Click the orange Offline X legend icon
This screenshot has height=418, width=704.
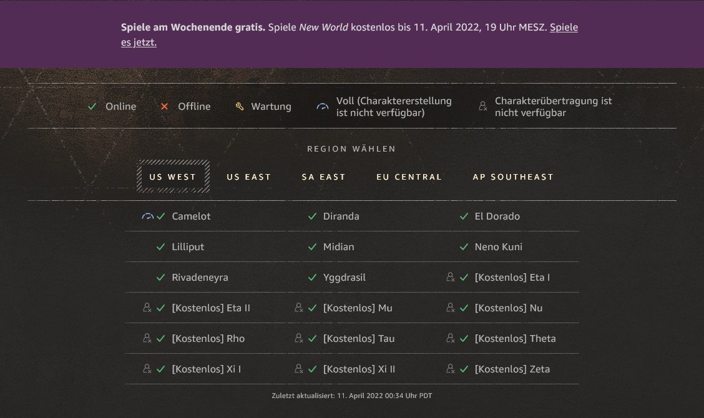click(x=165, y=107)
